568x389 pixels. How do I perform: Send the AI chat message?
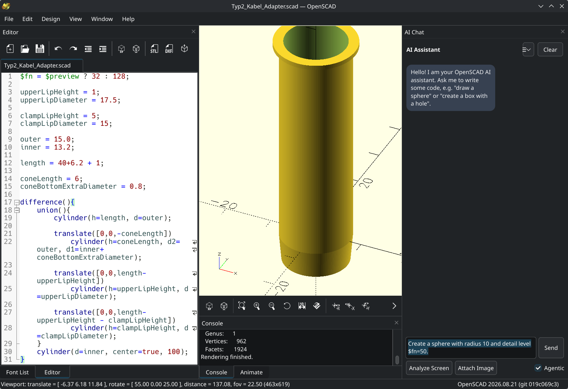point(551,348)
